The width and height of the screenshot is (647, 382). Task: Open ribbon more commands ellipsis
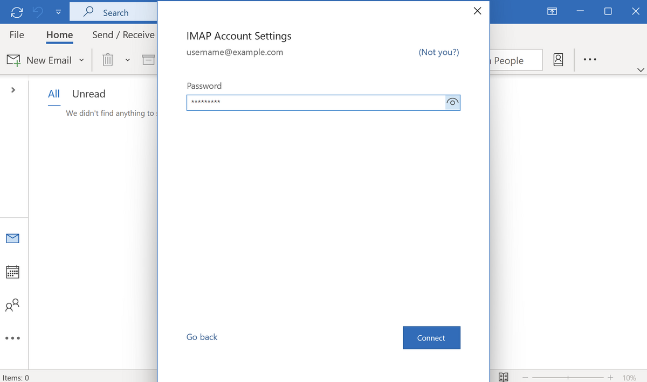(x=590, y=60)
